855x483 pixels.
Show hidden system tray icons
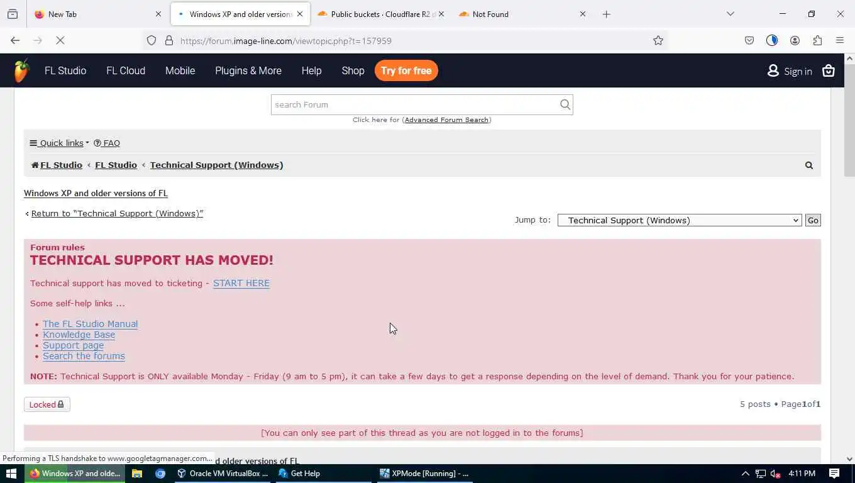click(x=745, y=474)
